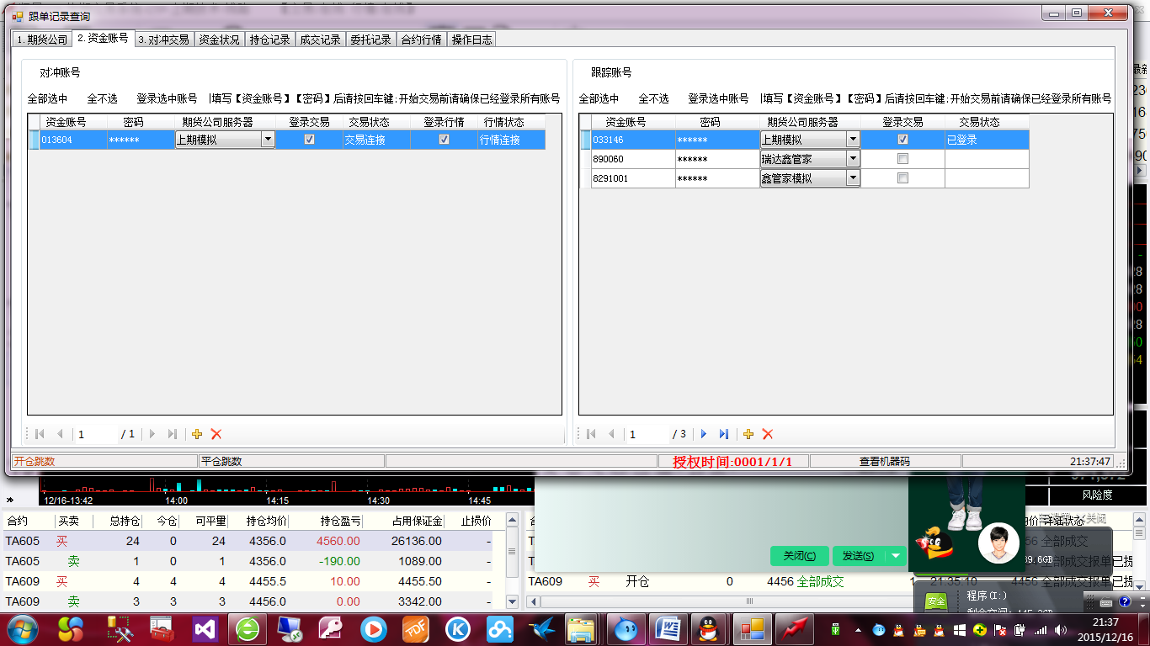Click 查看机器码 in status bar
Viewport: 1150px width, 646px height.
click(x=885, y=462)
